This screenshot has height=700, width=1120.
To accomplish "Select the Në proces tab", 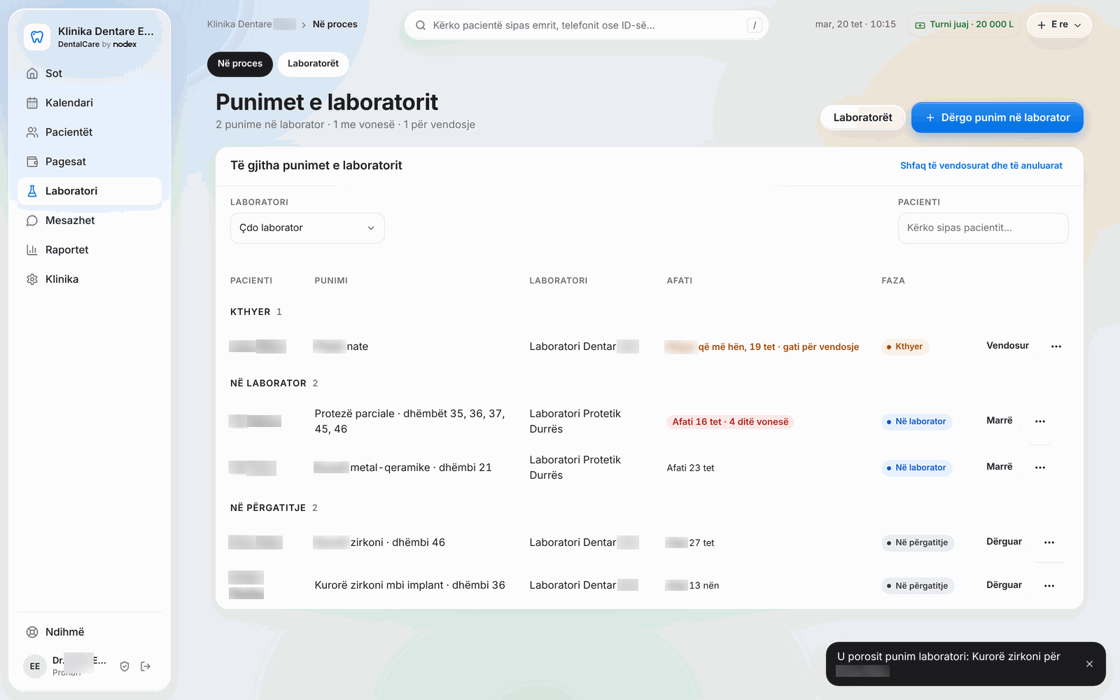I will click(240, 64).
